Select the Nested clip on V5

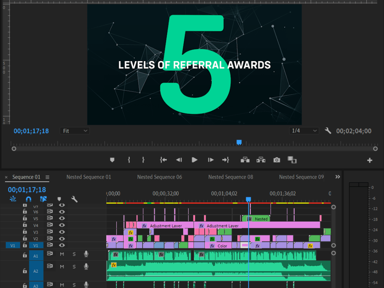tap(256, 219)
